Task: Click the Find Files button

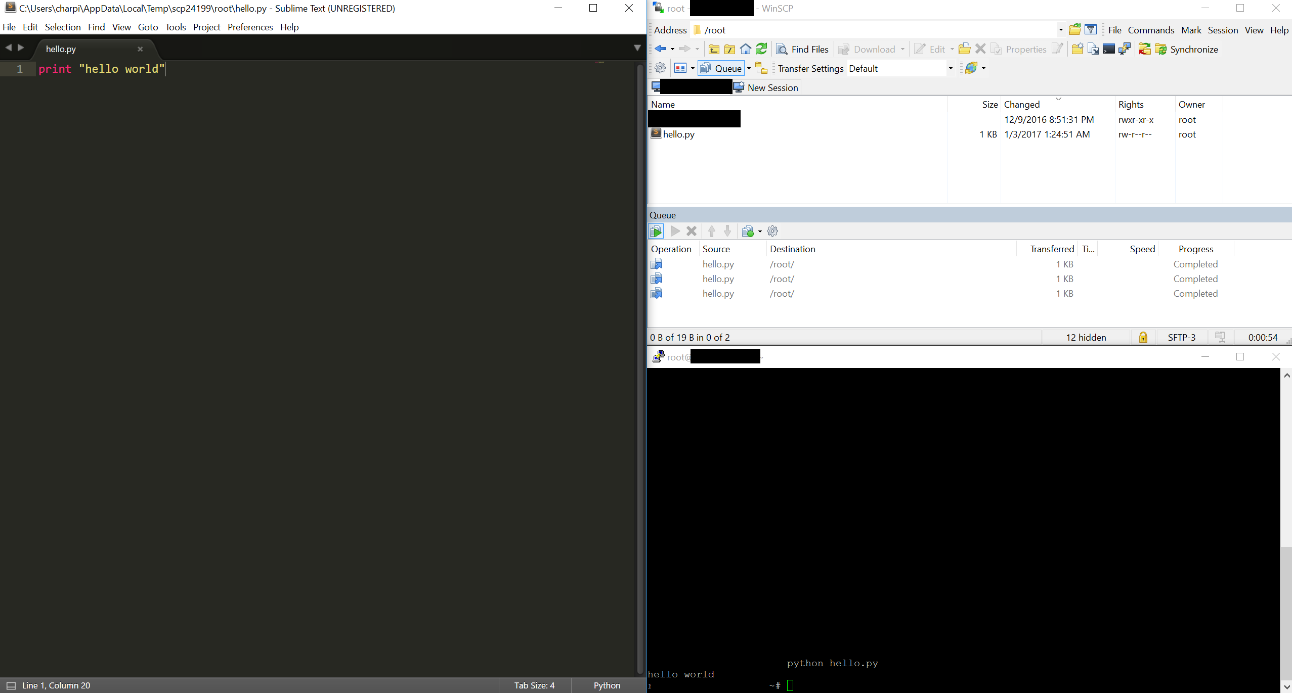Action: [x=803, y=49]
